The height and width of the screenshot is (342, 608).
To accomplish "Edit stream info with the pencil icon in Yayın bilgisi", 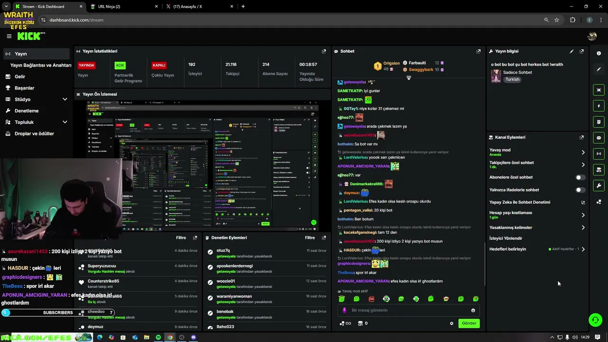I will click(x=571, y=51).
